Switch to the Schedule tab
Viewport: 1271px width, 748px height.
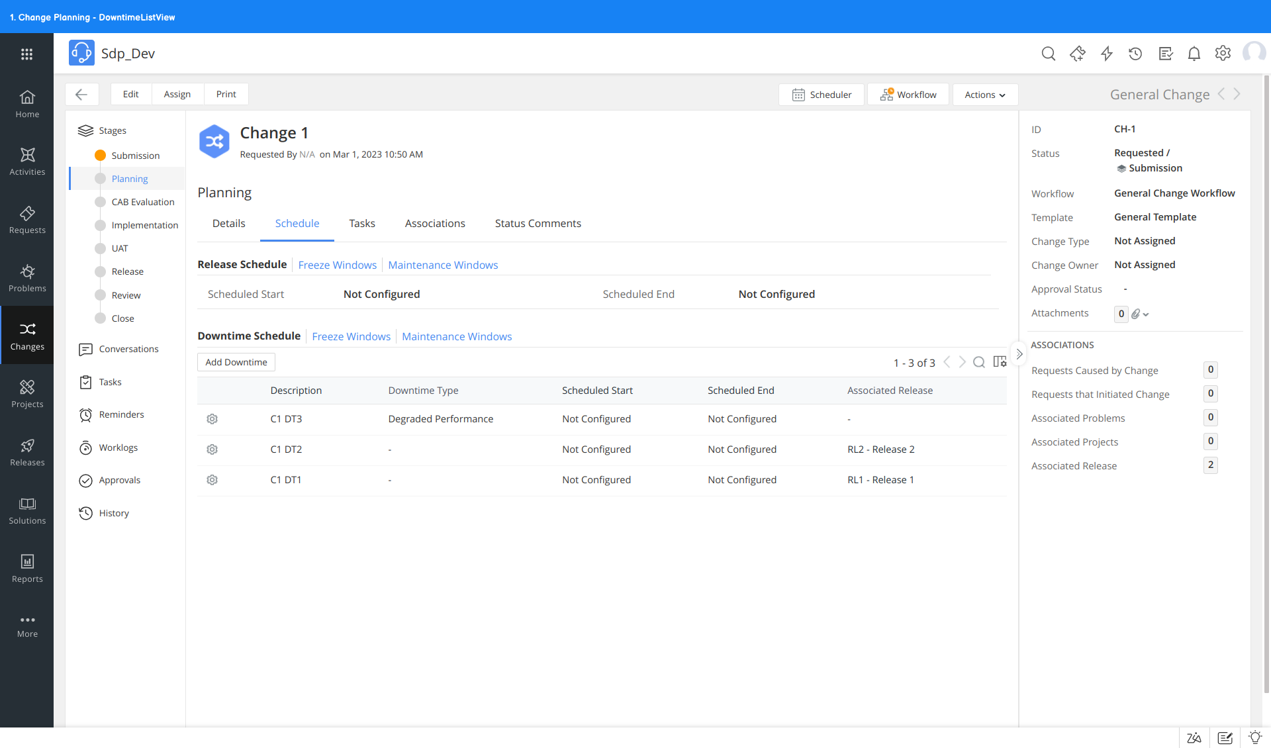click(x=297, y=224)
